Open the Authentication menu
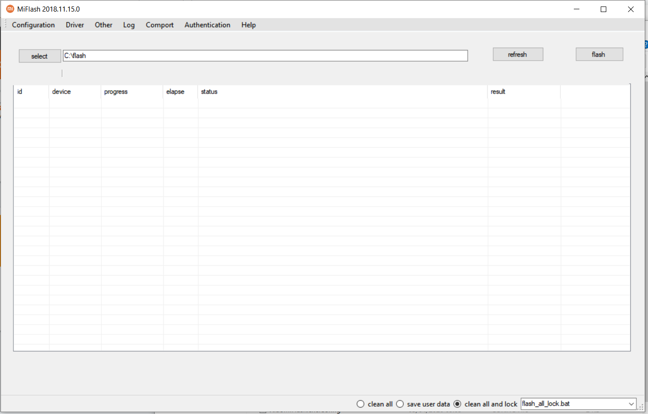 coord(207,25)
